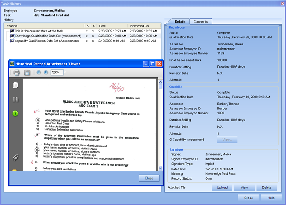Viewport: 286px width, 205px height.
Task: Click the task name 'HSE Standard First Aid'
Action: click(x=51, y=15)
